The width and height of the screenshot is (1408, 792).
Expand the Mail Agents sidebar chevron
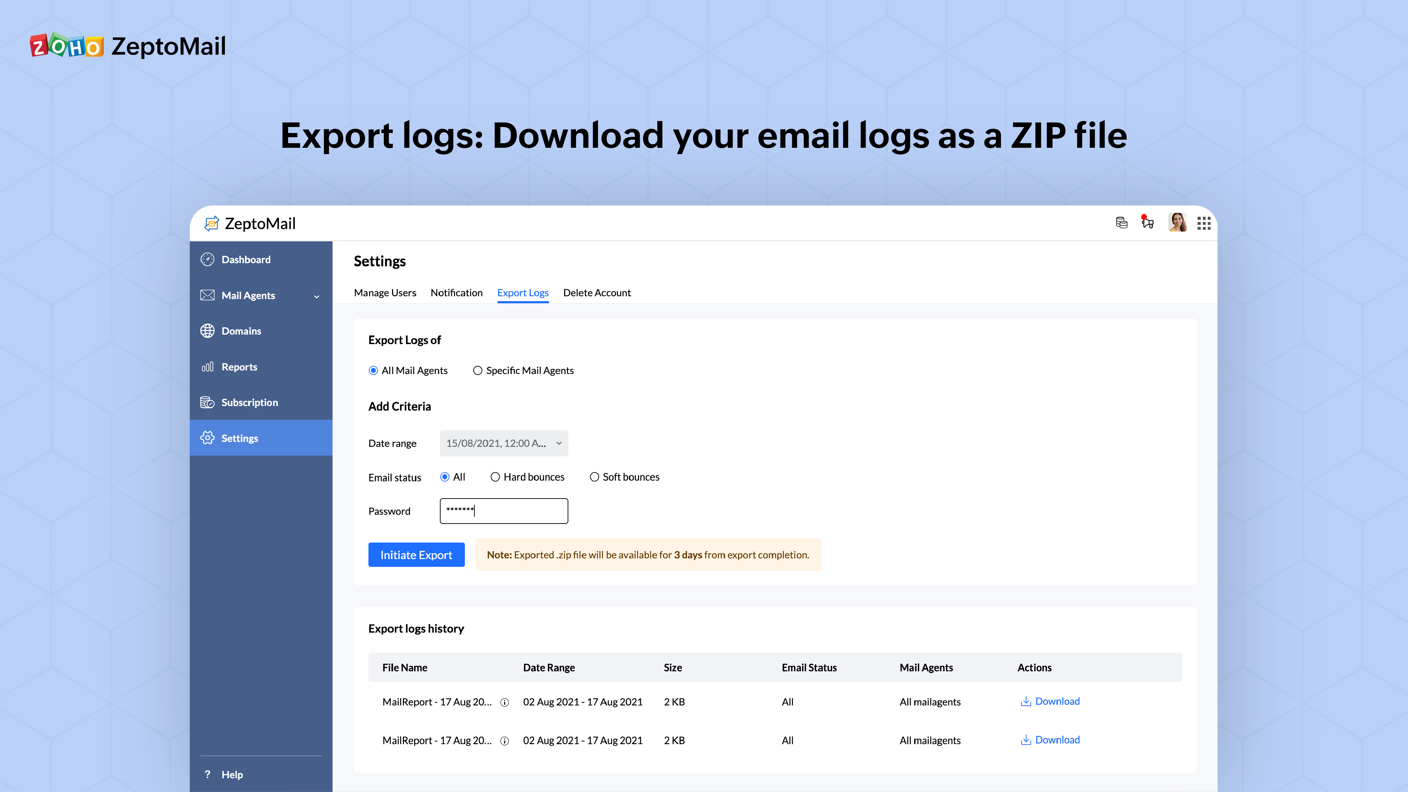[x=316, y=296]
